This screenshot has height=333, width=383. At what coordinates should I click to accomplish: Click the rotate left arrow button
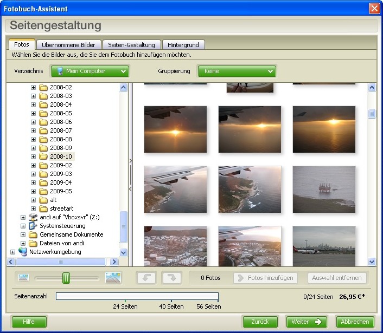[x=145, y=278]
